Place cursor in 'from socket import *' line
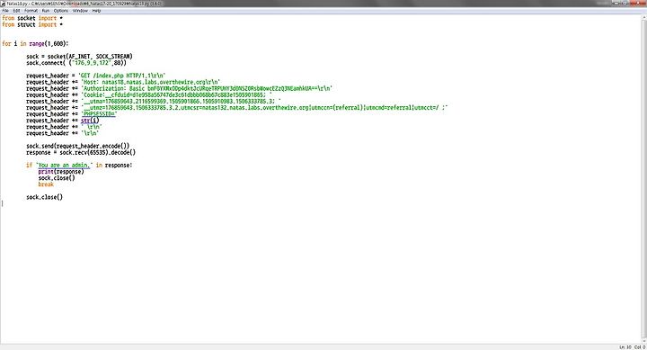Image resolution: width=647 pixels, height=350 pixels. (x=32, y=18)
